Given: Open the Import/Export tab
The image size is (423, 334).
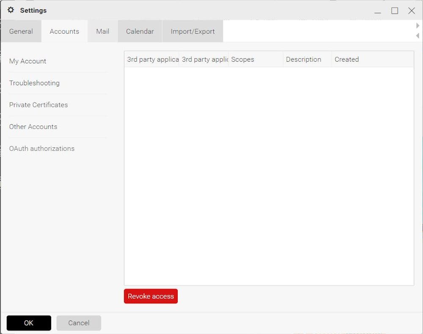Looking at the screenshot, I should point(192,31).
